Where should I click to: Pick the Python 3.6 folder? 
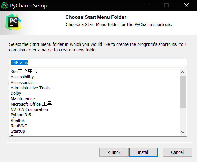21,115
